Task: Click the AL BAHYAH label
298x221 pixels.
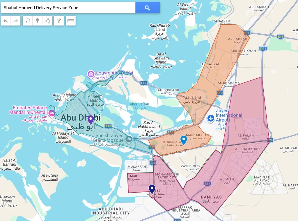Action: [211, 64]
